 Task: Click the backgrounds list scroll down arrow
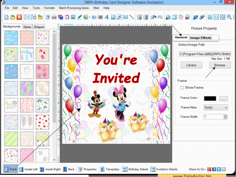(x=54, y=160)
